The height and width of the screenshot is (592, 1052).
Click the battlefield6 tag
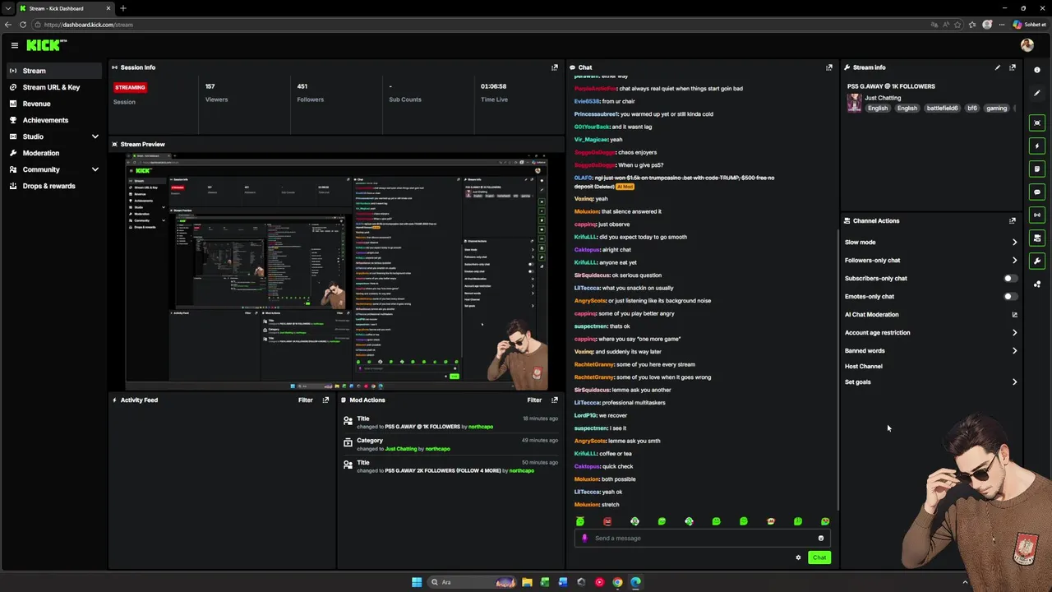pyautogui.click(x=943, y=108)
